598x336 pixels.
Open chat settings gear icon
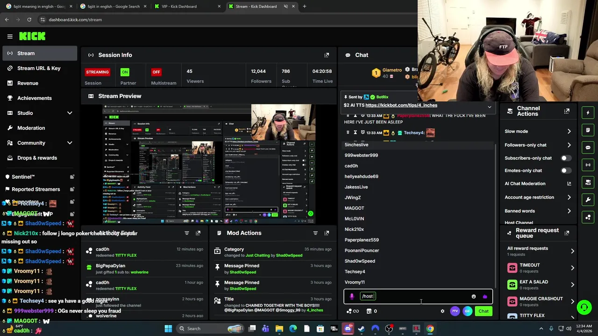[442, 311]
